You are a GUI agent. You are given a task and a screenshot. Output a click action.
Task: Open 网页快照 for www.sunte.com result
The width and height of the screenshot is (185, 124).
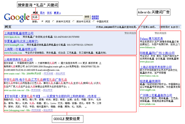pyautogui.click(x=49, y=74)
